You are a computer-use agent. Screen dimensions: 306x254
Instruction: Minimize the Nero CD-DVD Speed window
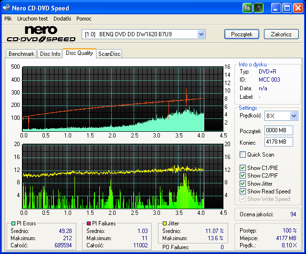pos(276,8)
